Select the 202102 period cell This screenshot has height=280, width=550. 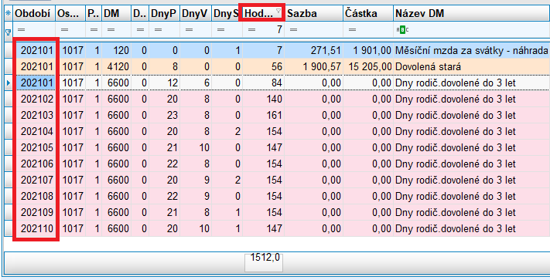coord(34,100)
